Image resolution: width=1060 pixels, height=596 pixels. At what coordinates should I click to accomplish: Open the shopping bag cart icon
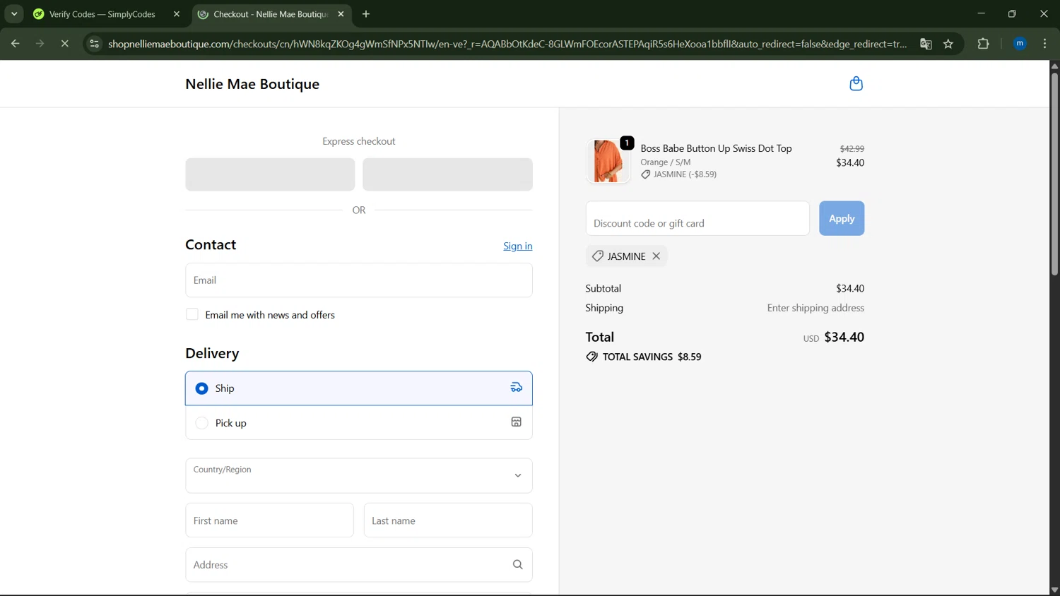pyautogui.click(x=856, y=84)
